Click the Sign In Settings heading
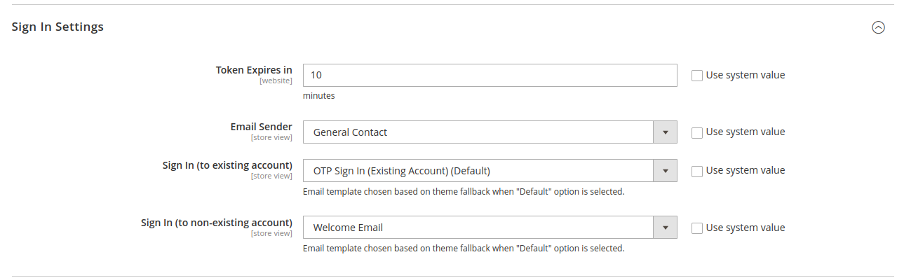Screen dimensions: 897x278 pyautogui.click(x=58, y=27)
